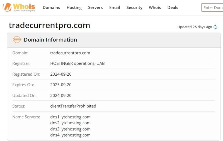223x141 pixels.
Task: Open the Deals menu
Action: coord(173,8)
